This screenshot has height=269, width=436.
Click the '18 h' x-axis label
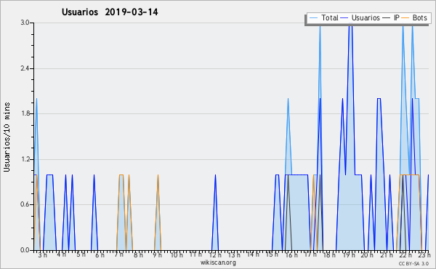pyautogui.click(x=329, y=255)
